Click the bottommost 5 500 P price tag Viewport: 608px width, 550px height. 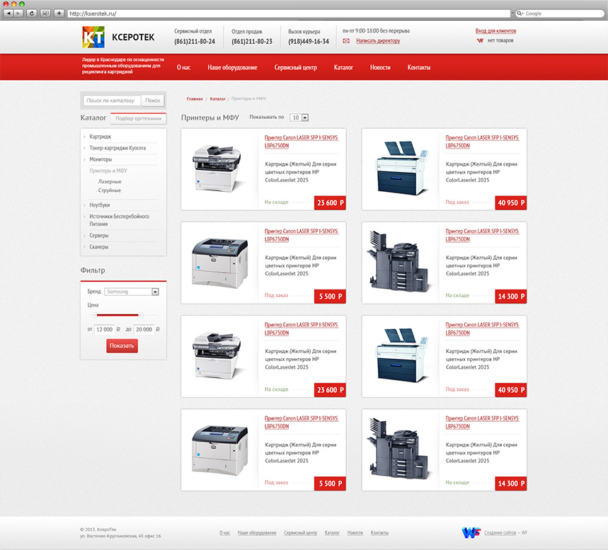pos(330,483)
